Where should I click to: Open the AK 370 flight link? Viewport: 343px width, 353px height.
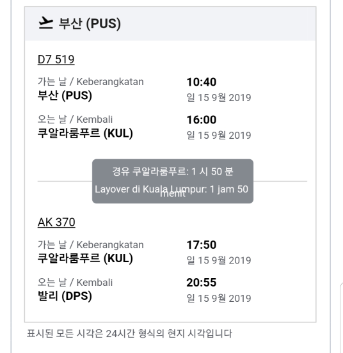(56, 223)
